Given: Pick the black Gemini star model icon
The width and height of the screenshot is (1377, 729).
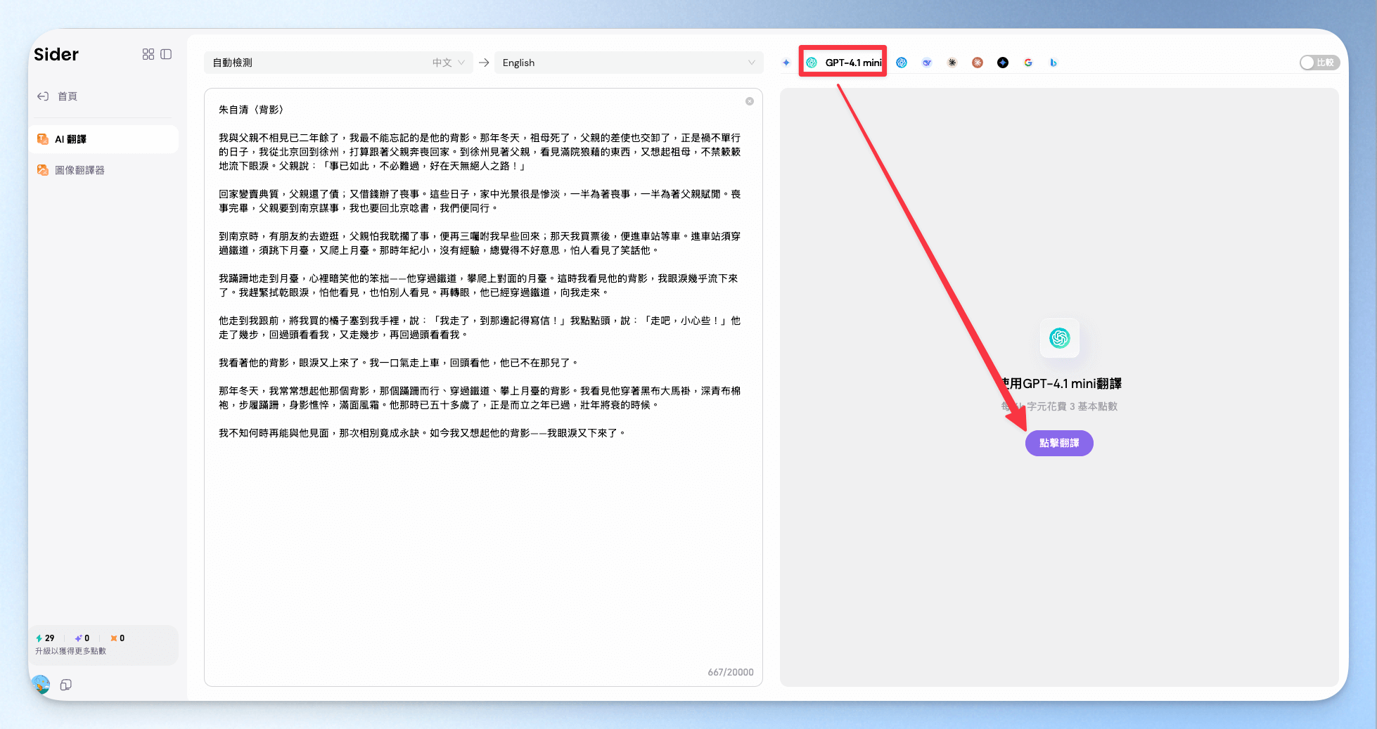Looking at the screenshot, I should click(x=1003, y=63).
